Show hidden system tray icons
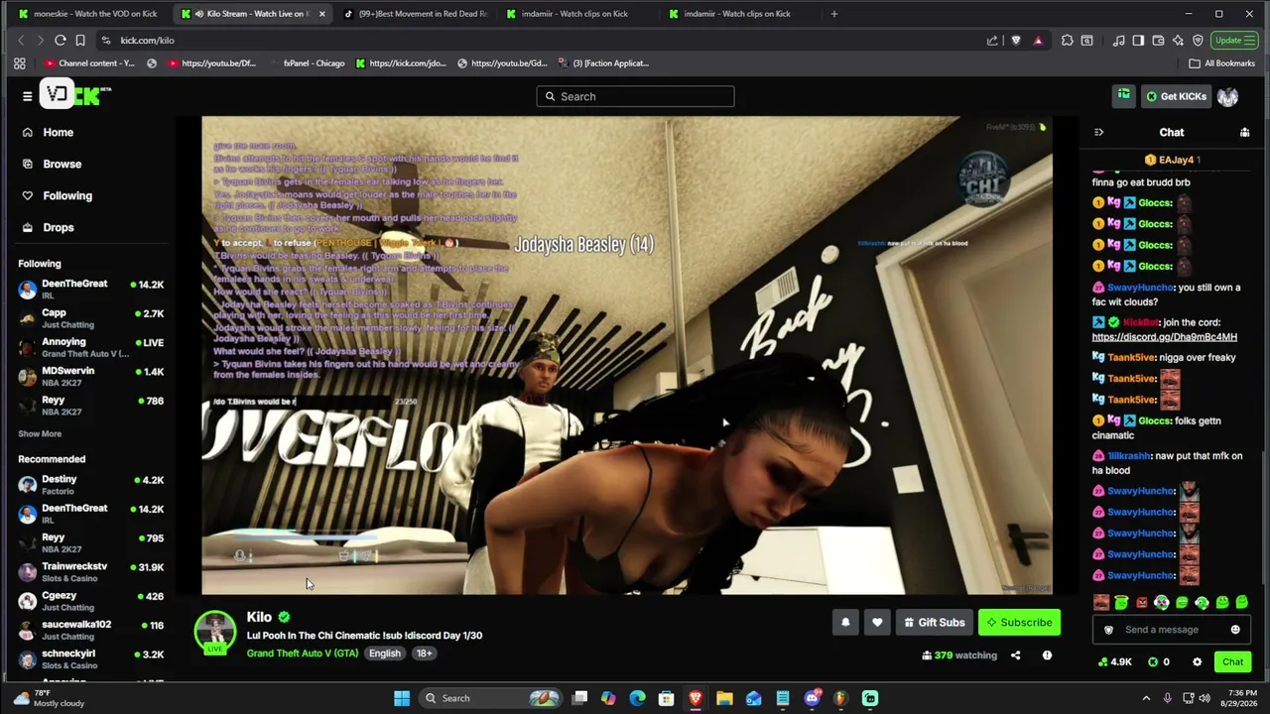Viewport: 1270px width, 714px height. [x=1146, y=698]
